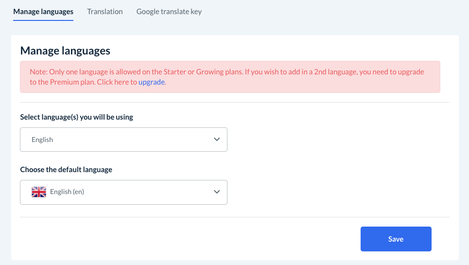Image resolution: width=469 pixels, height=265 pixels.
Task: Click the Manage languages panel heading
Action: [x=65, y=51]
